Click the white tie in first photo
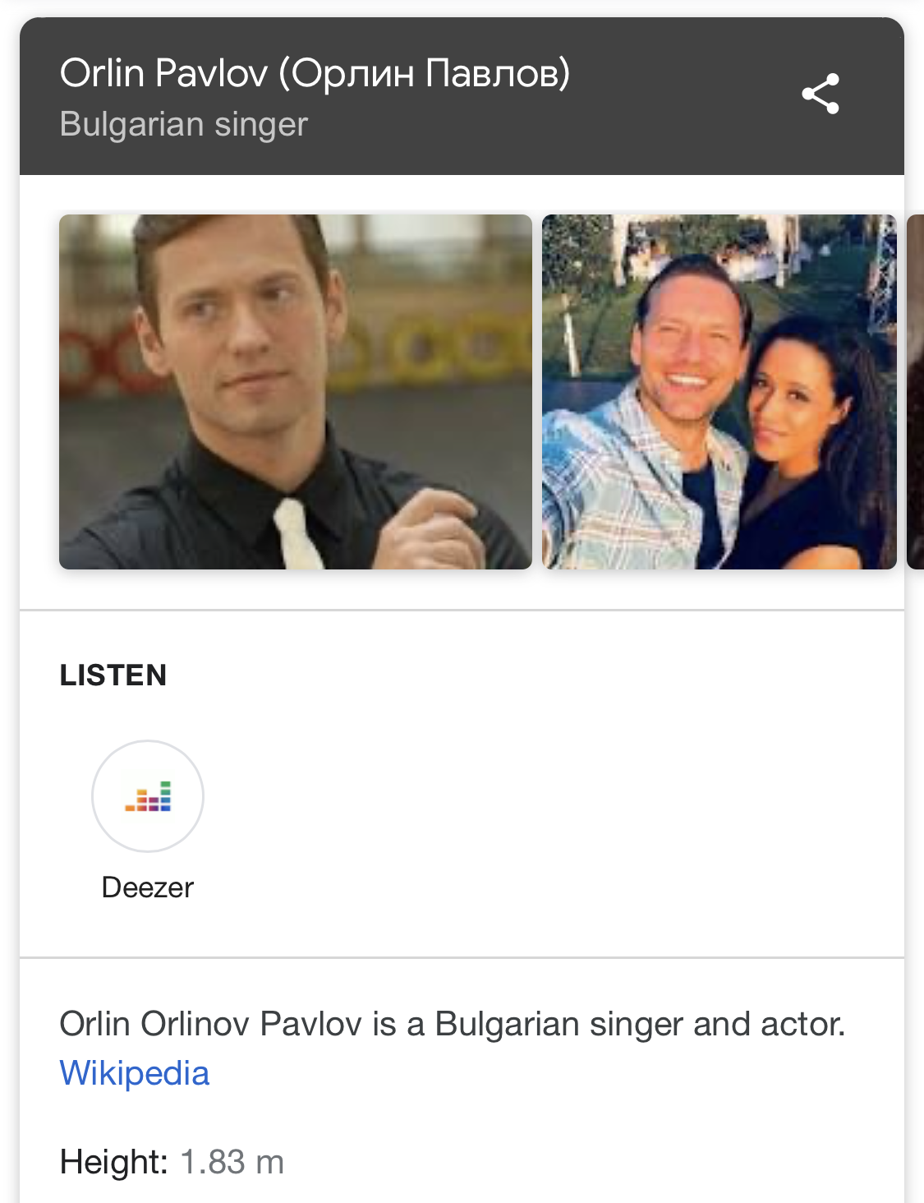This screenshot has width=924, height=1203. (x=297, y=535)
